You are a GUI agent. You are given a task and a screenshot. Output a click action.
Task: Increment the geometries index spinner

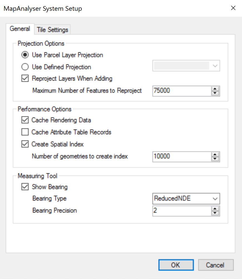(215, 155)
